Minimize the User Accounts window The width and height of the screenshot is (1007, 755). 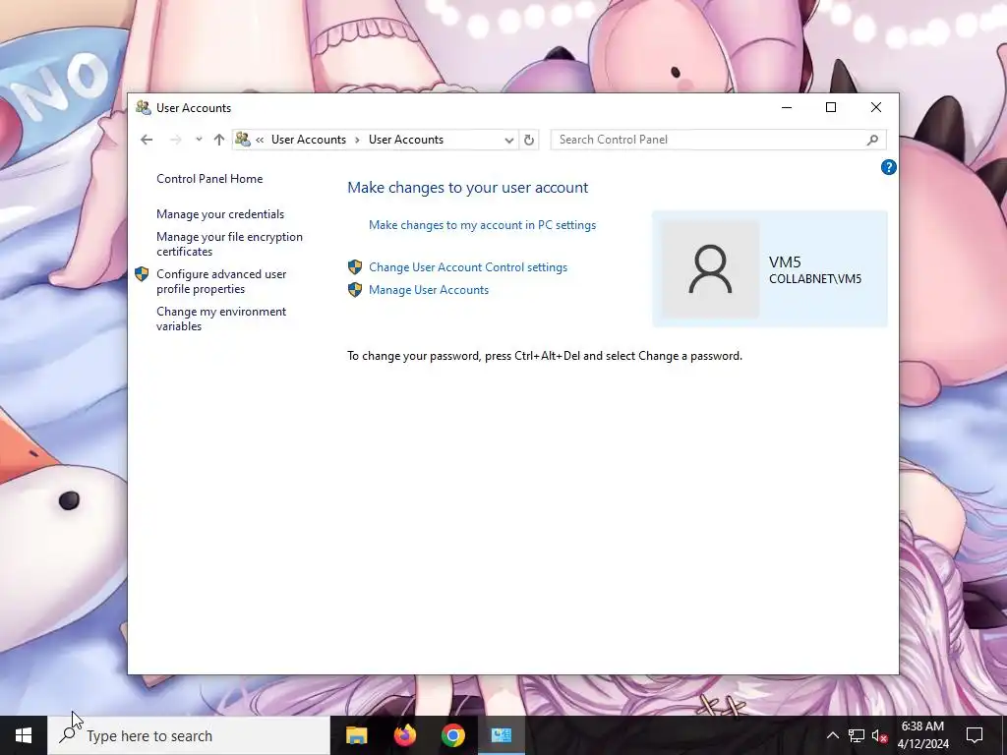(787, 108)
